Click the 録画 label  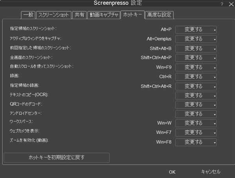[x=14, y=76]
